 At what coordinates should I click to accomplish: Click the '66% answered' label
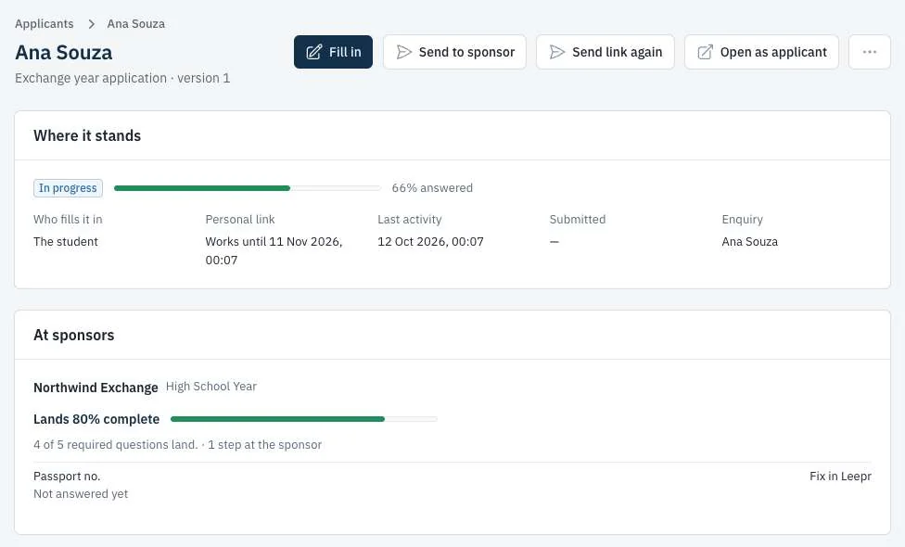coord(432,188)
